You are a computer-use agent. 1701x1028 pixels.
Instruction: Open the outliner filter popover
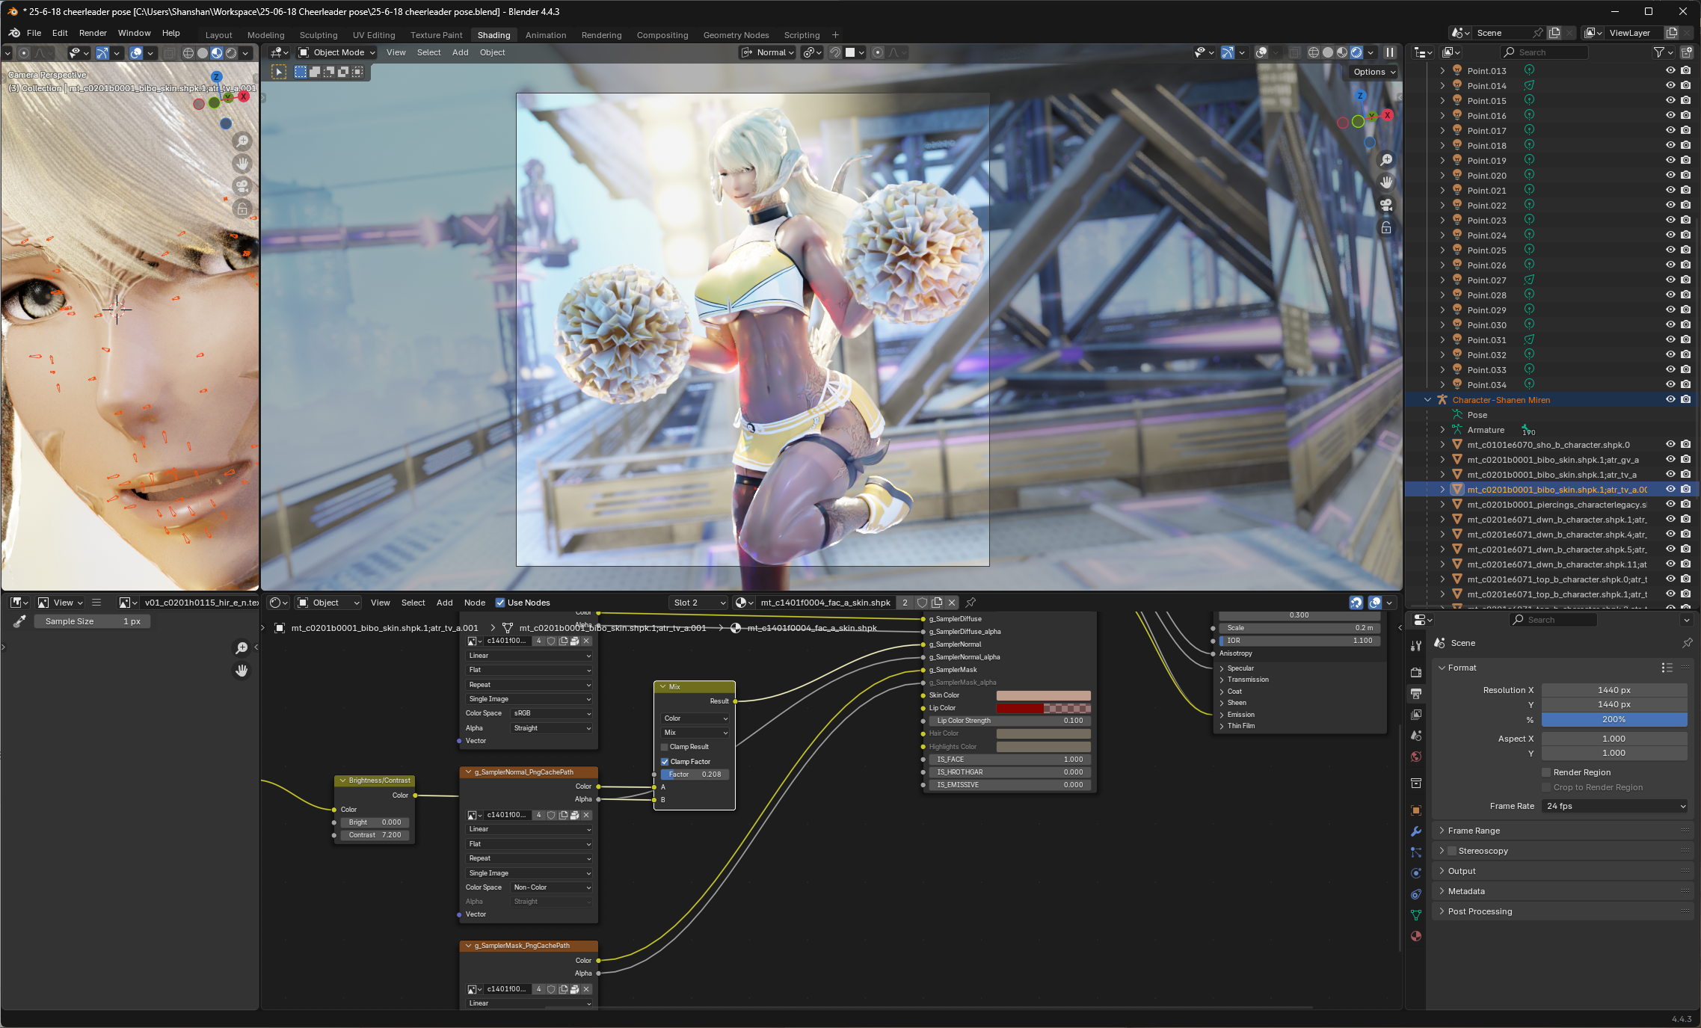[1662, 52]
